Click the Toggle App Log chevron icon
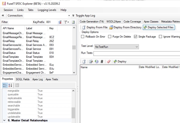Viewport: 180px width, 123px height. [x=73, y=15]
